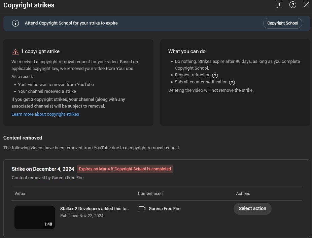312x238 pixels.
Task: Click the Garena Free Fire content used text
Action: click(x=165, y=209)
